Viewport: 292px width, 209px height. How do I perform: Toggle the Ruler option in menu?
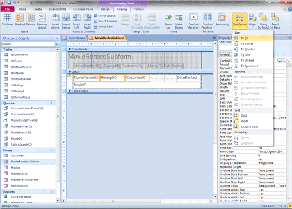[x=253, y=121]
